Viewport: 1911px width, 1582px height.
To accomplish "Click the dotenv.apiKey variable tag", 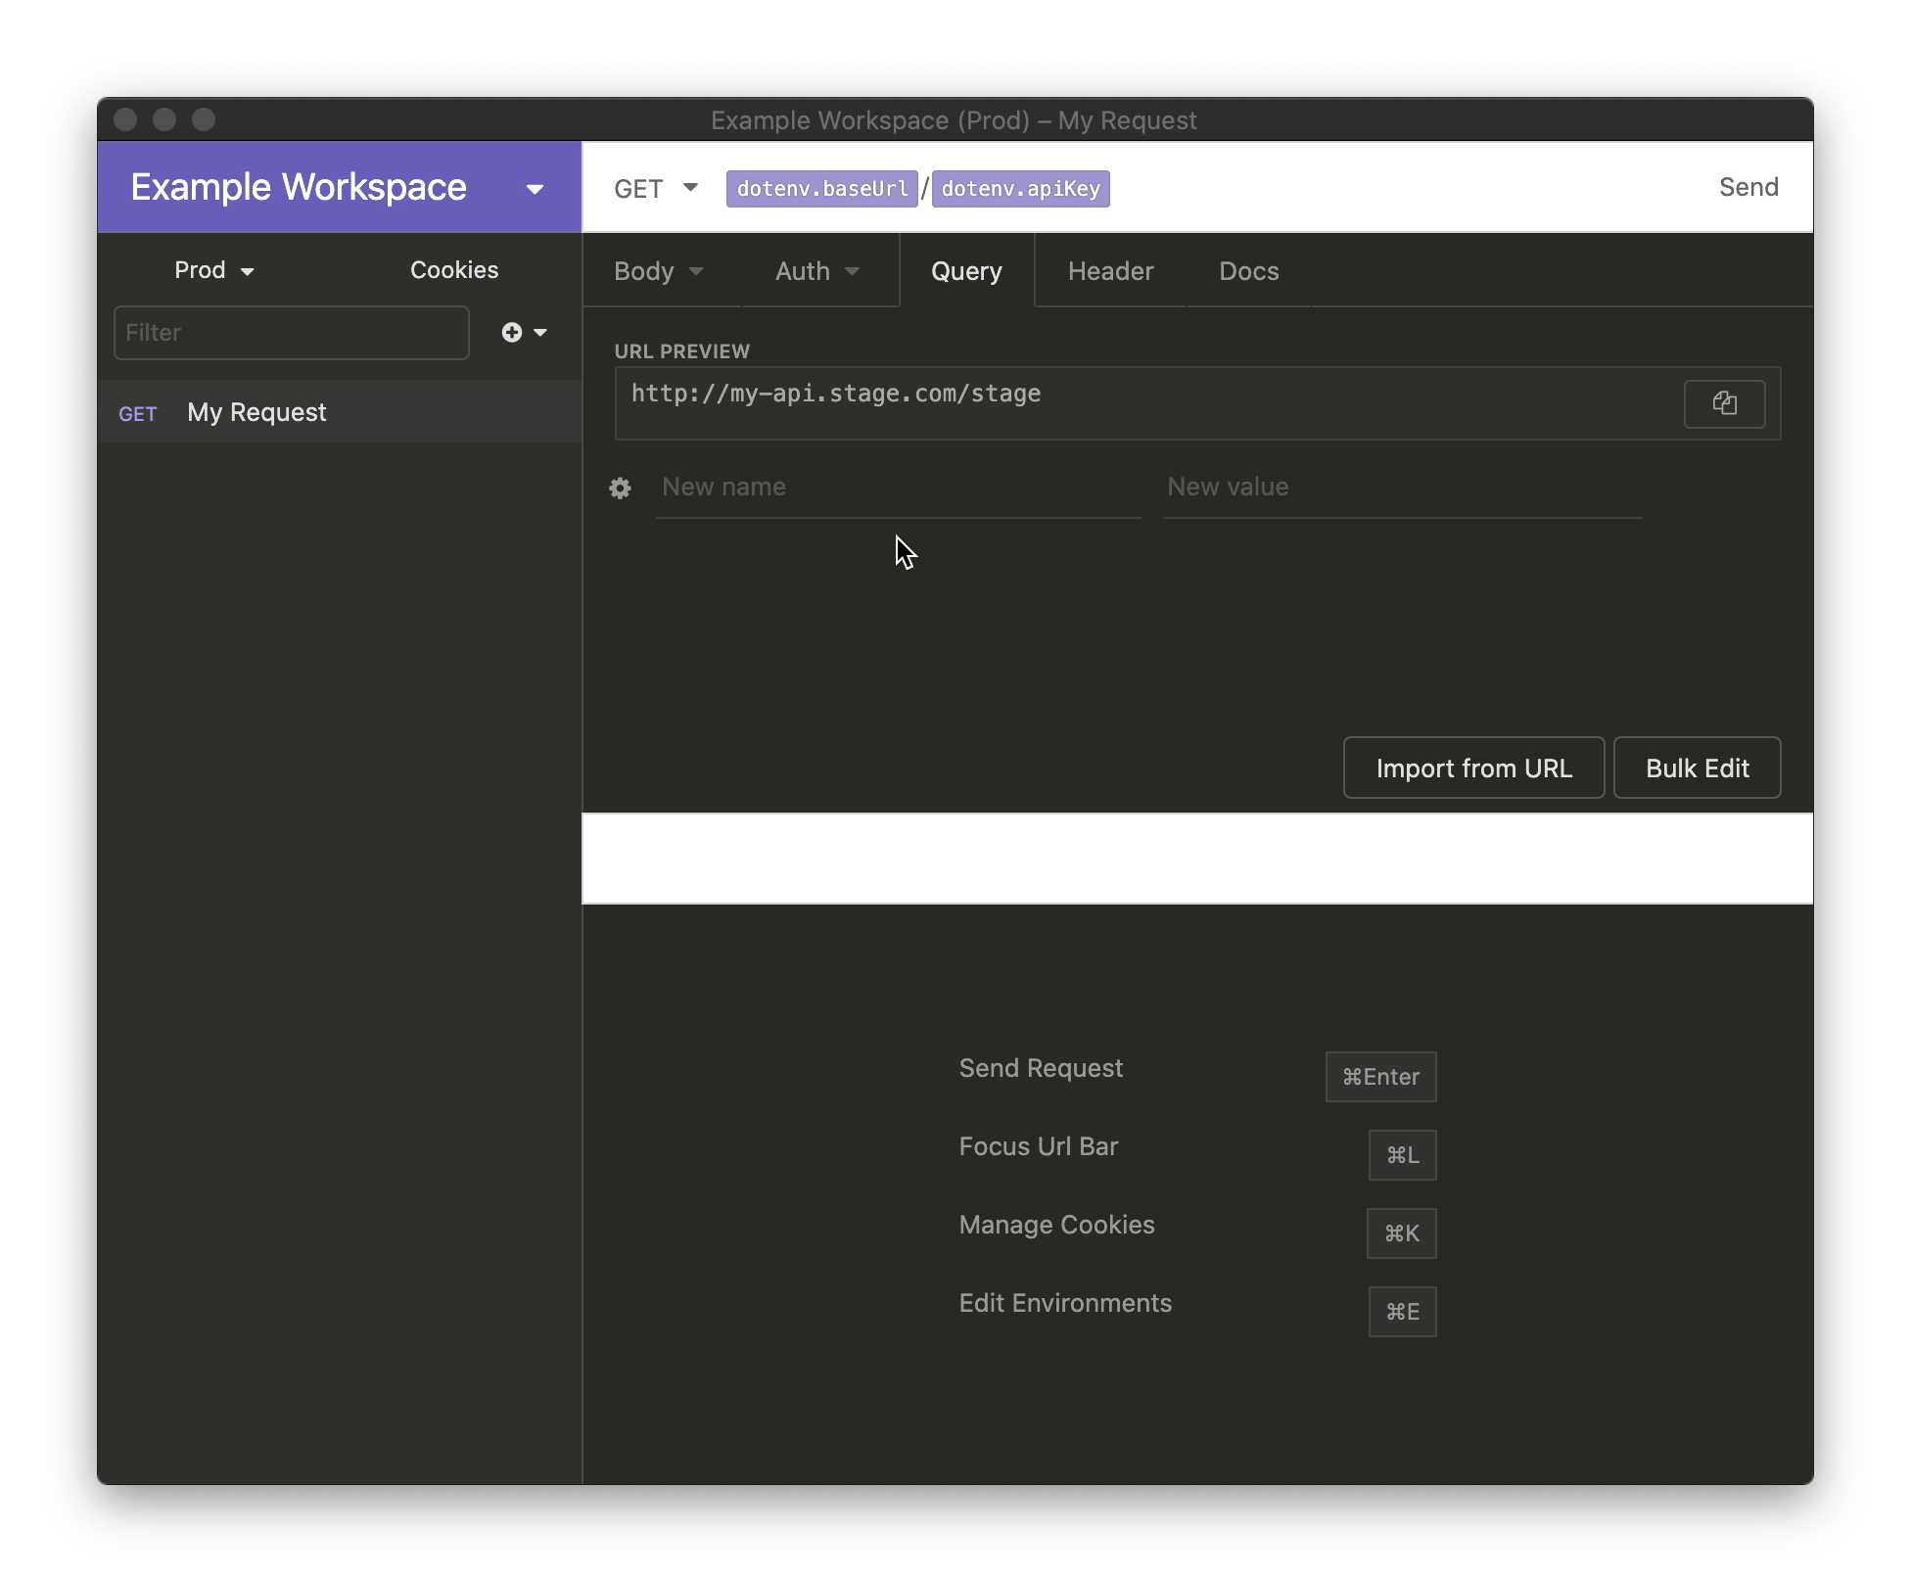I will 1020,189.
